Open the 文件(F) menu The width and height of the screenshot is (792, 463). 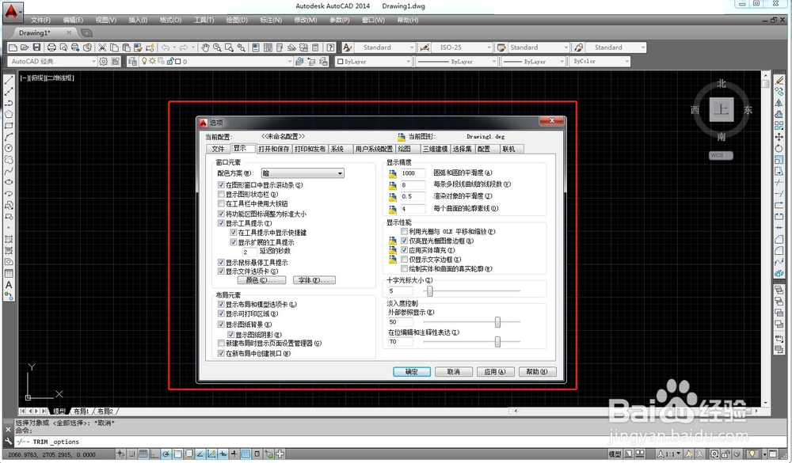40,21
